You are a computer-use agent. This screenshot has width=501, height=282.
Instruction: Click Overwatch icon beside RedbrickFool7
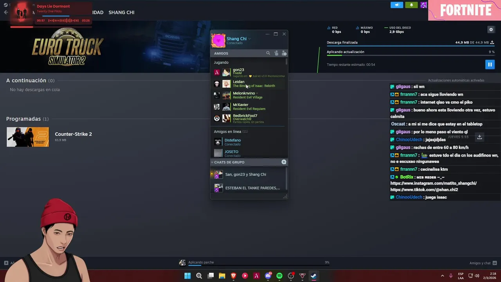tap(217, 118)
